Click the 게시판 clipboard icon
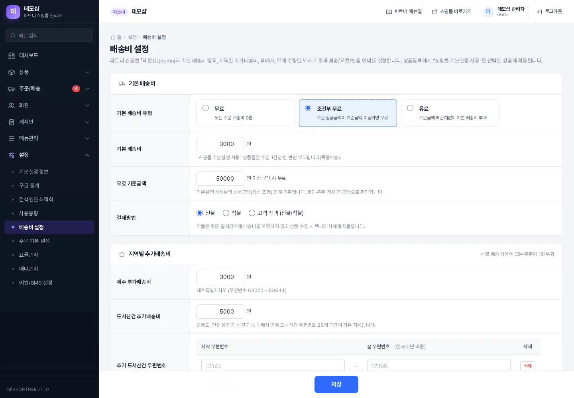Viewport: 574px width, 398px height. [x=12, y=122]
